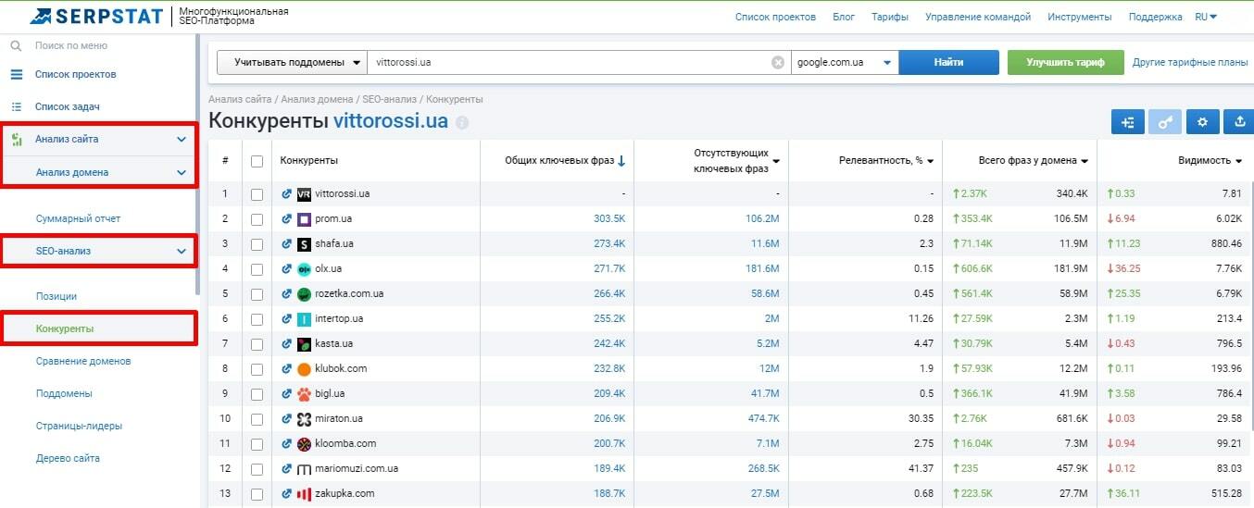
Task: Open 'Тарифы' in top navigation
Action: pos(889,17)
